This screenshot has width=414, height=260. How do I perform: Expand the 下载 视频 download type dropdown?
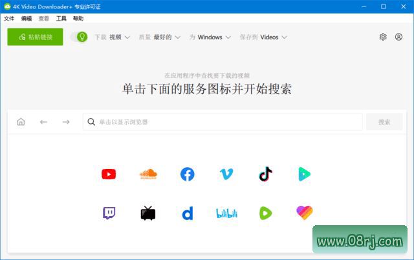tap(113, 37)
